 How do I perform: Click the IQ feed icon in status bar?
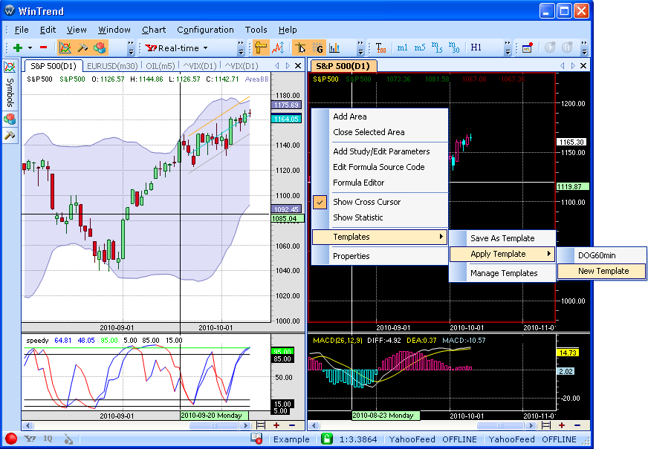point(48,439)
